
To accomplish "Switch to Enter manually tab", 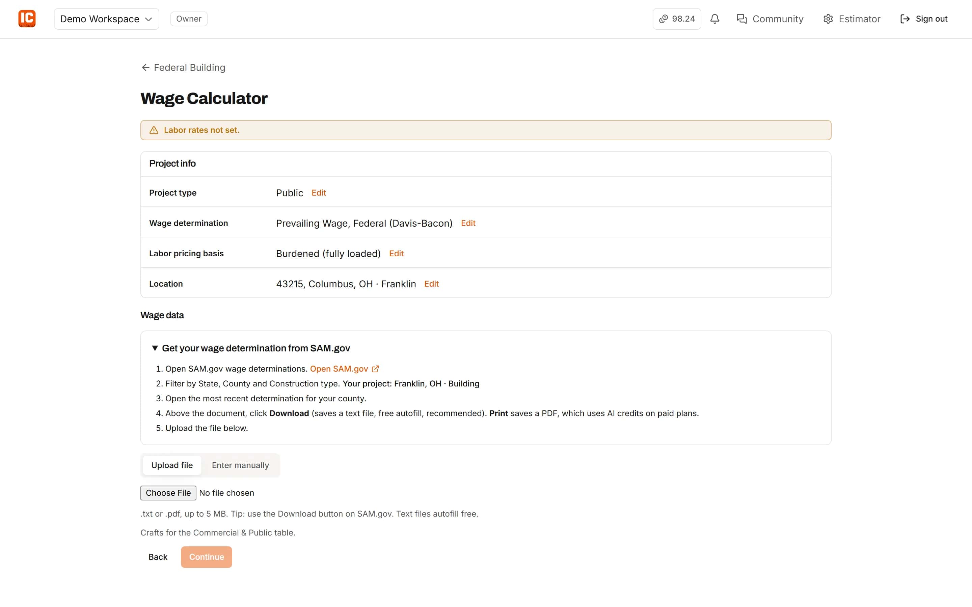I will tap(240, 465).
